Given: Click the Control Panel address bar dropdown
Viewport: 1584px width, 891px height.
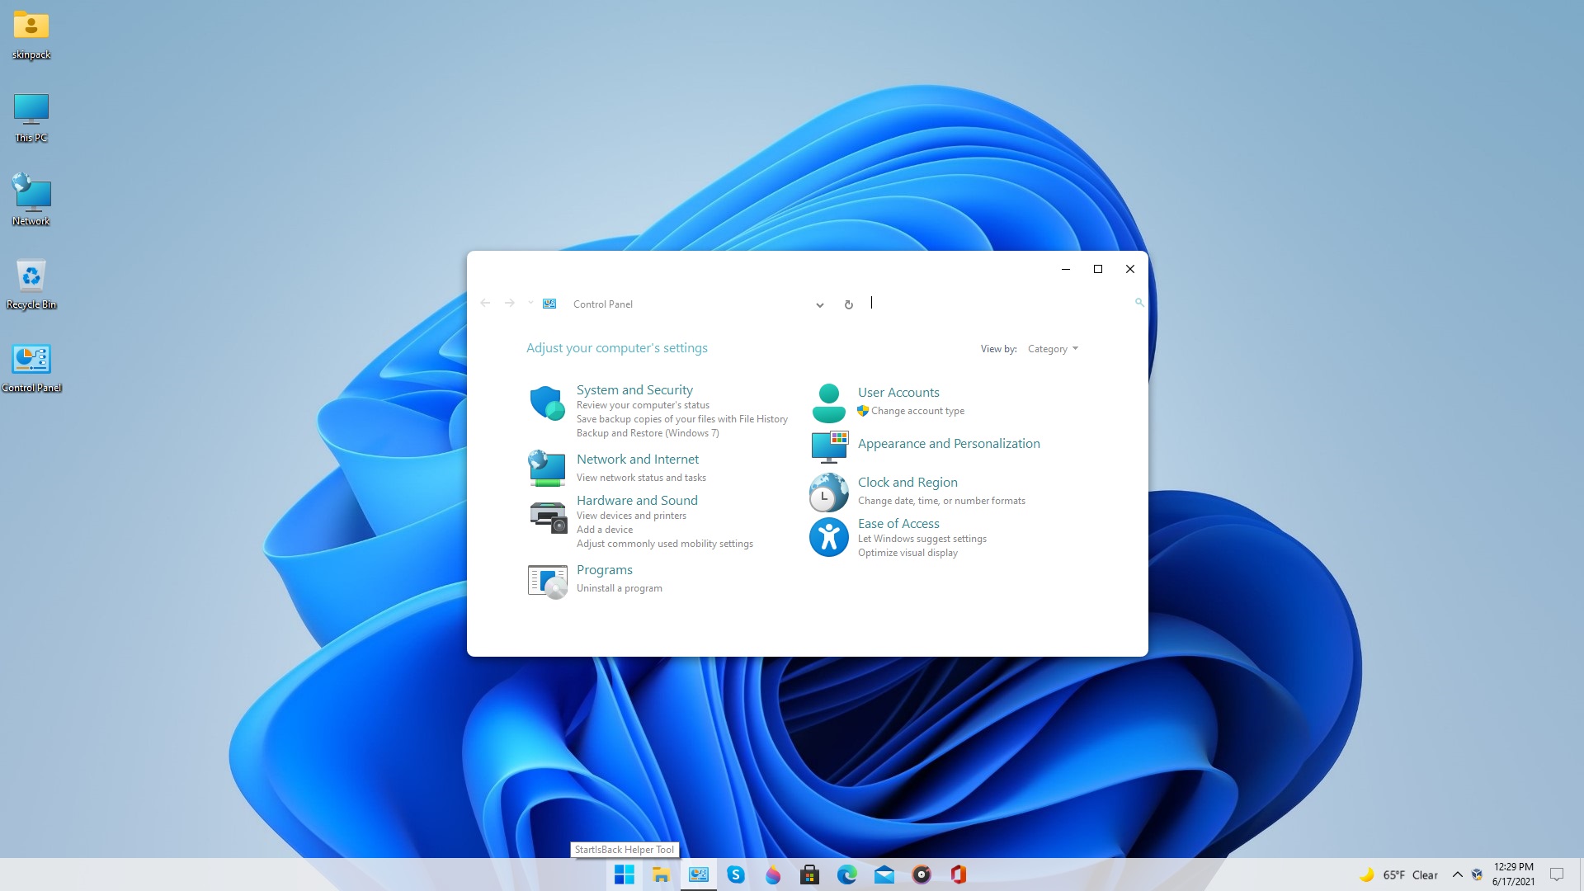Looking at the screenshot, I should [820, 304].
